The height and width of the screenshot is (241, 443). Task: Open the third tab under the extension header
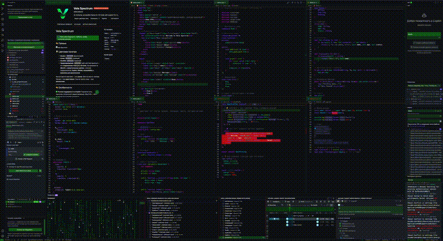(90, 24)
